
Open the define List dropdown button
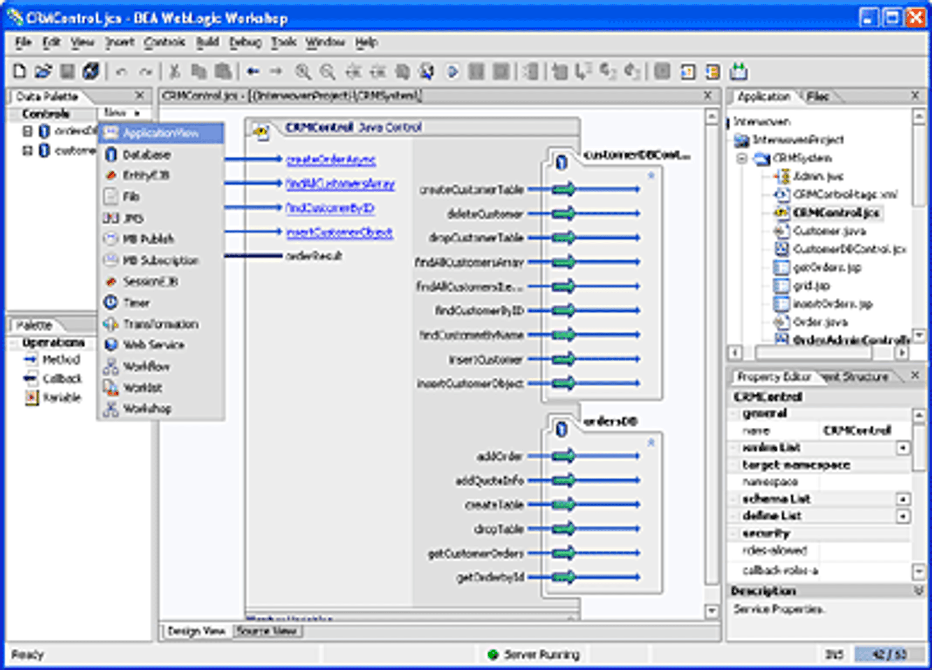pos(903,516)
